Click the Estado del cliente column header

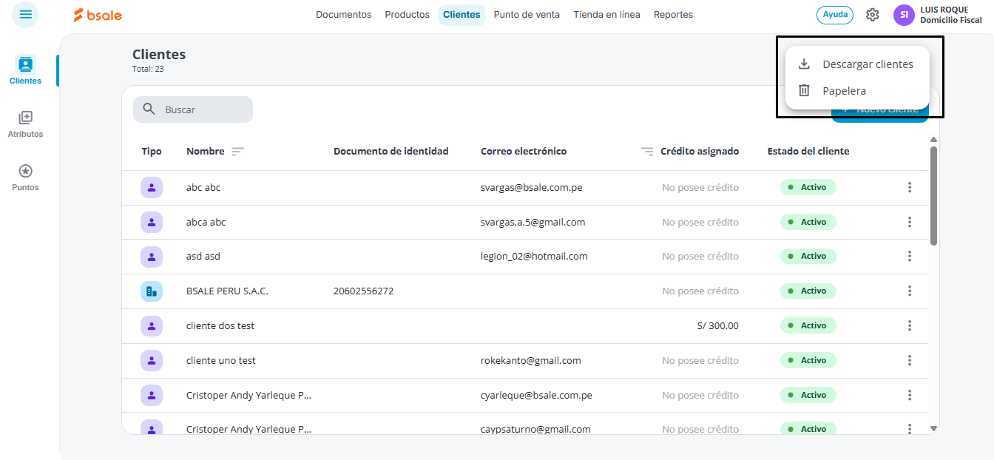(808, 152)
